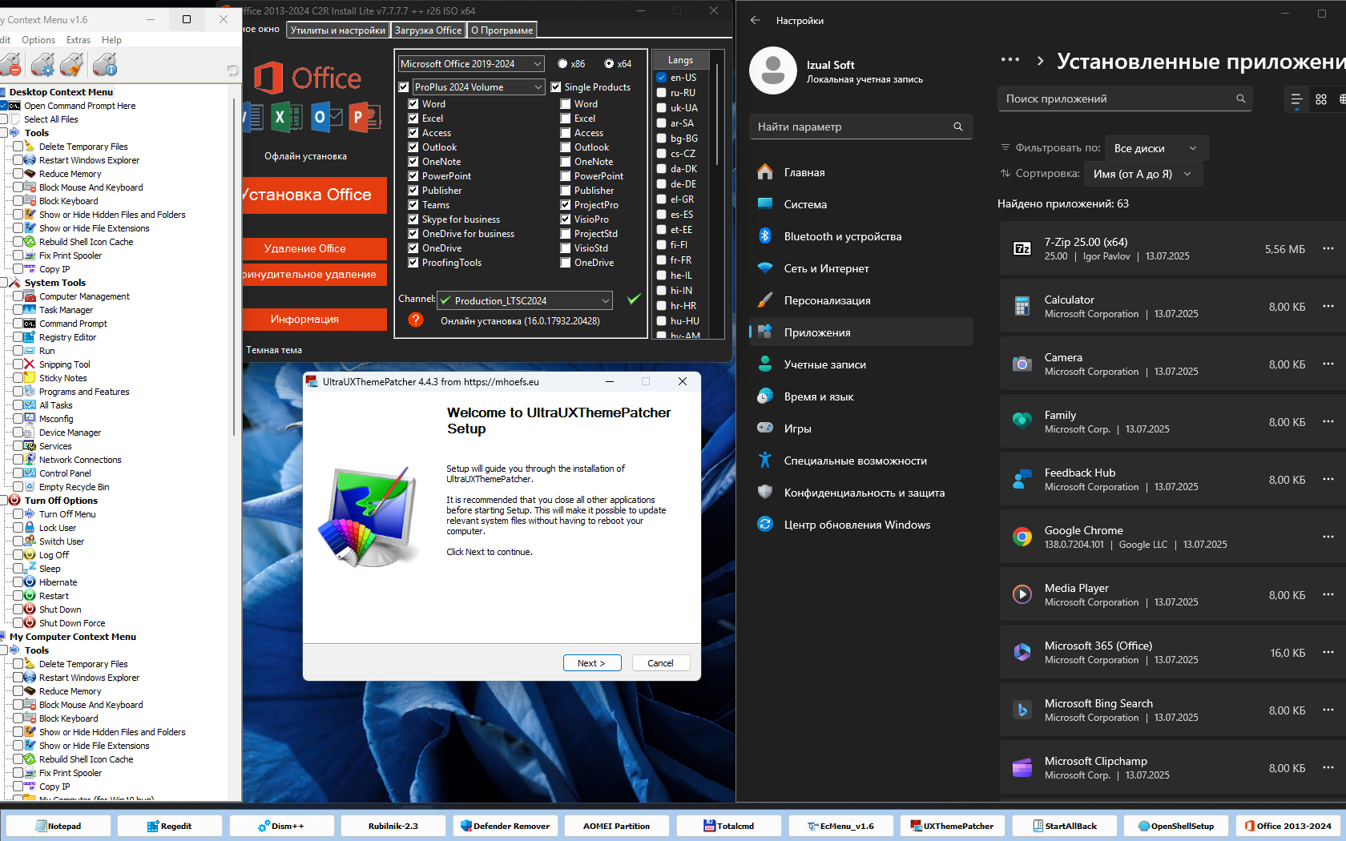Open UXThemePatcher from the launcher bar
The height and width of the screenshot is (841, 1346).
tap(951, 826)
